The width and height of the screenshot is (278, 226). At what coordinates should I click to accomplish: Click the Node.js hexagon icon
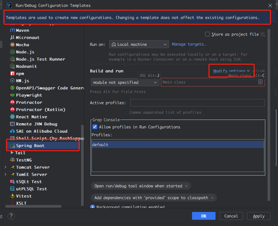[x=12, y=52]
